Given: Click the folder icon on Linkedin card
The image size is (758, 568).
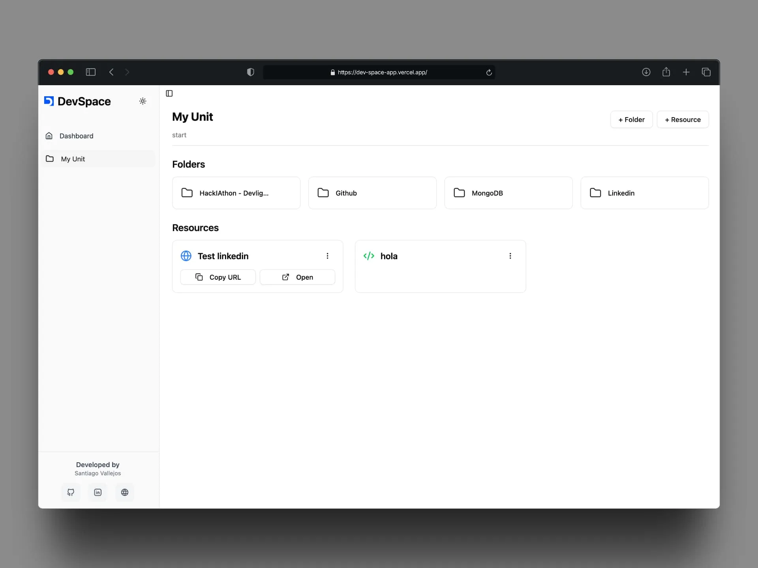Looking at the screenshot, I should pyautogui.click(x=596, y=193).
